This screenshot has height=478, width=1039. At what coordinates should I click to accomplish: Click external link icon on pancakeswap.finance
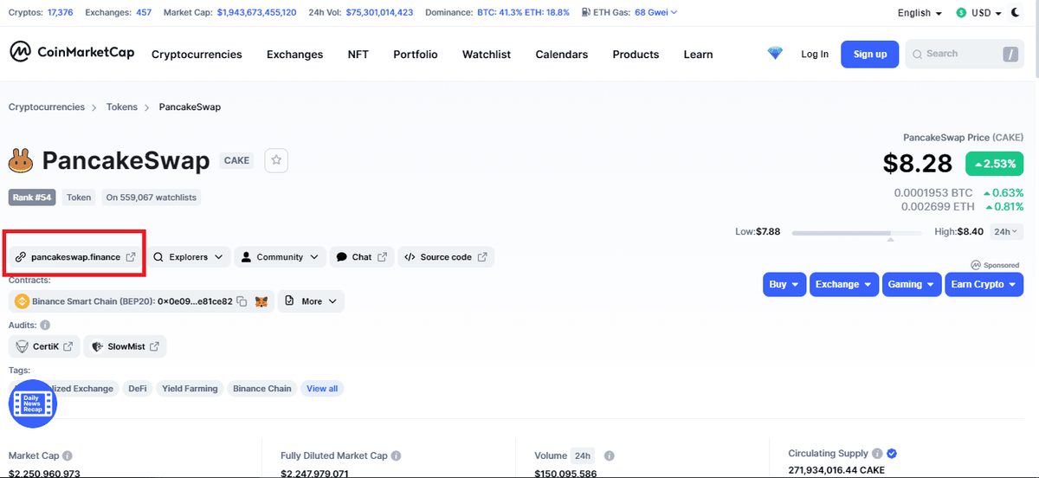click(131, 257)
